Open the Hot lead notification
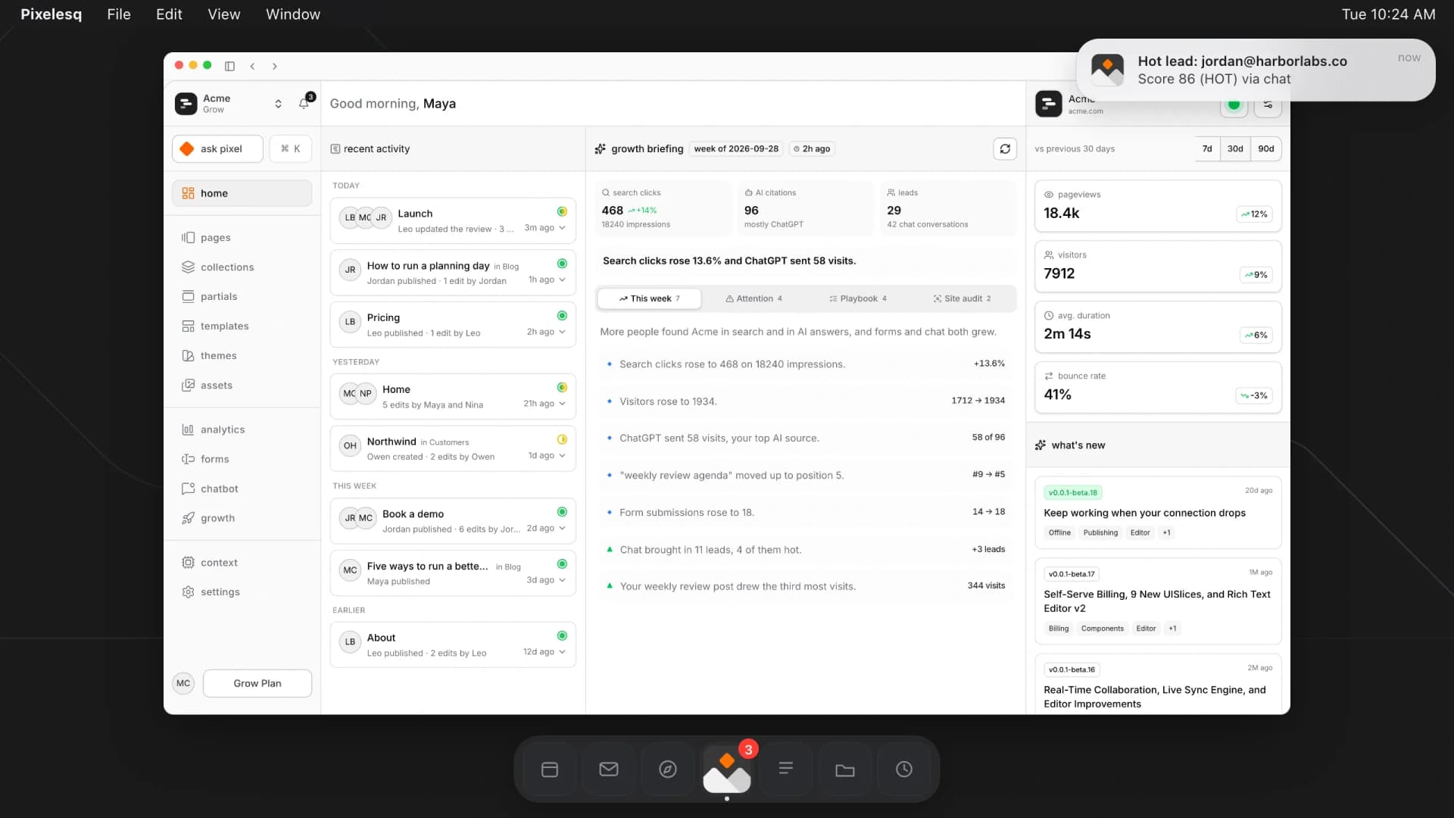 (1256, 70)
